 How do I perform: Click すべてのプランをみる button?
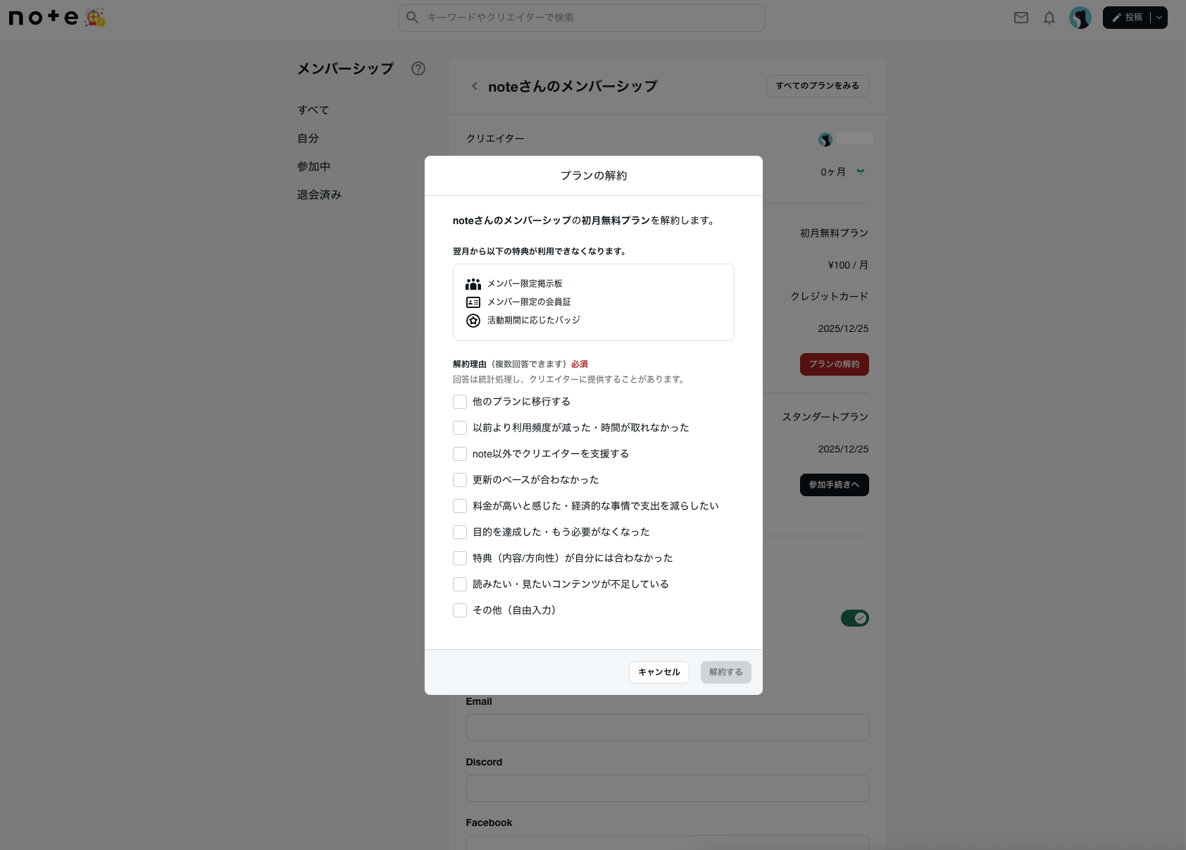coord(818,86)
